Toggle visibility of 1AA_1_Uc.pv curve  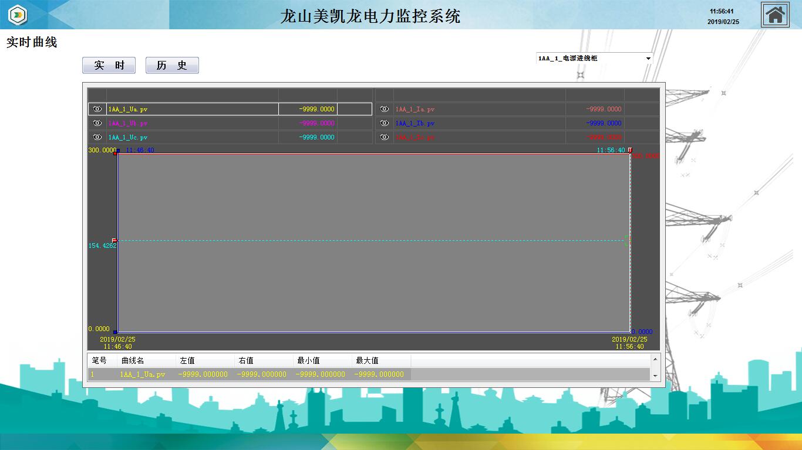[x=97, y=137]
